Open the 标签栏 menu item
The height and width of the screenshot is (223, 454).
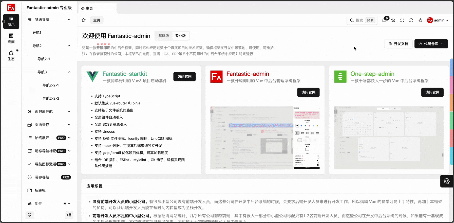click(x=40, y=190)
